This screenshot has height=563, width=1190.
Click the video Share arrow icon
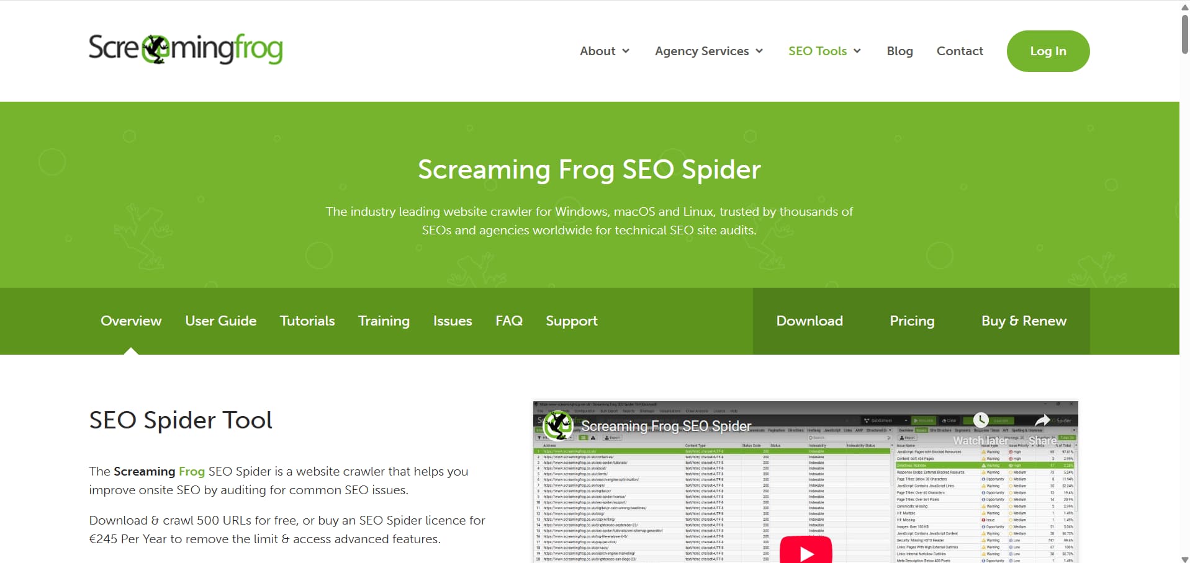tap(1042, 420)
